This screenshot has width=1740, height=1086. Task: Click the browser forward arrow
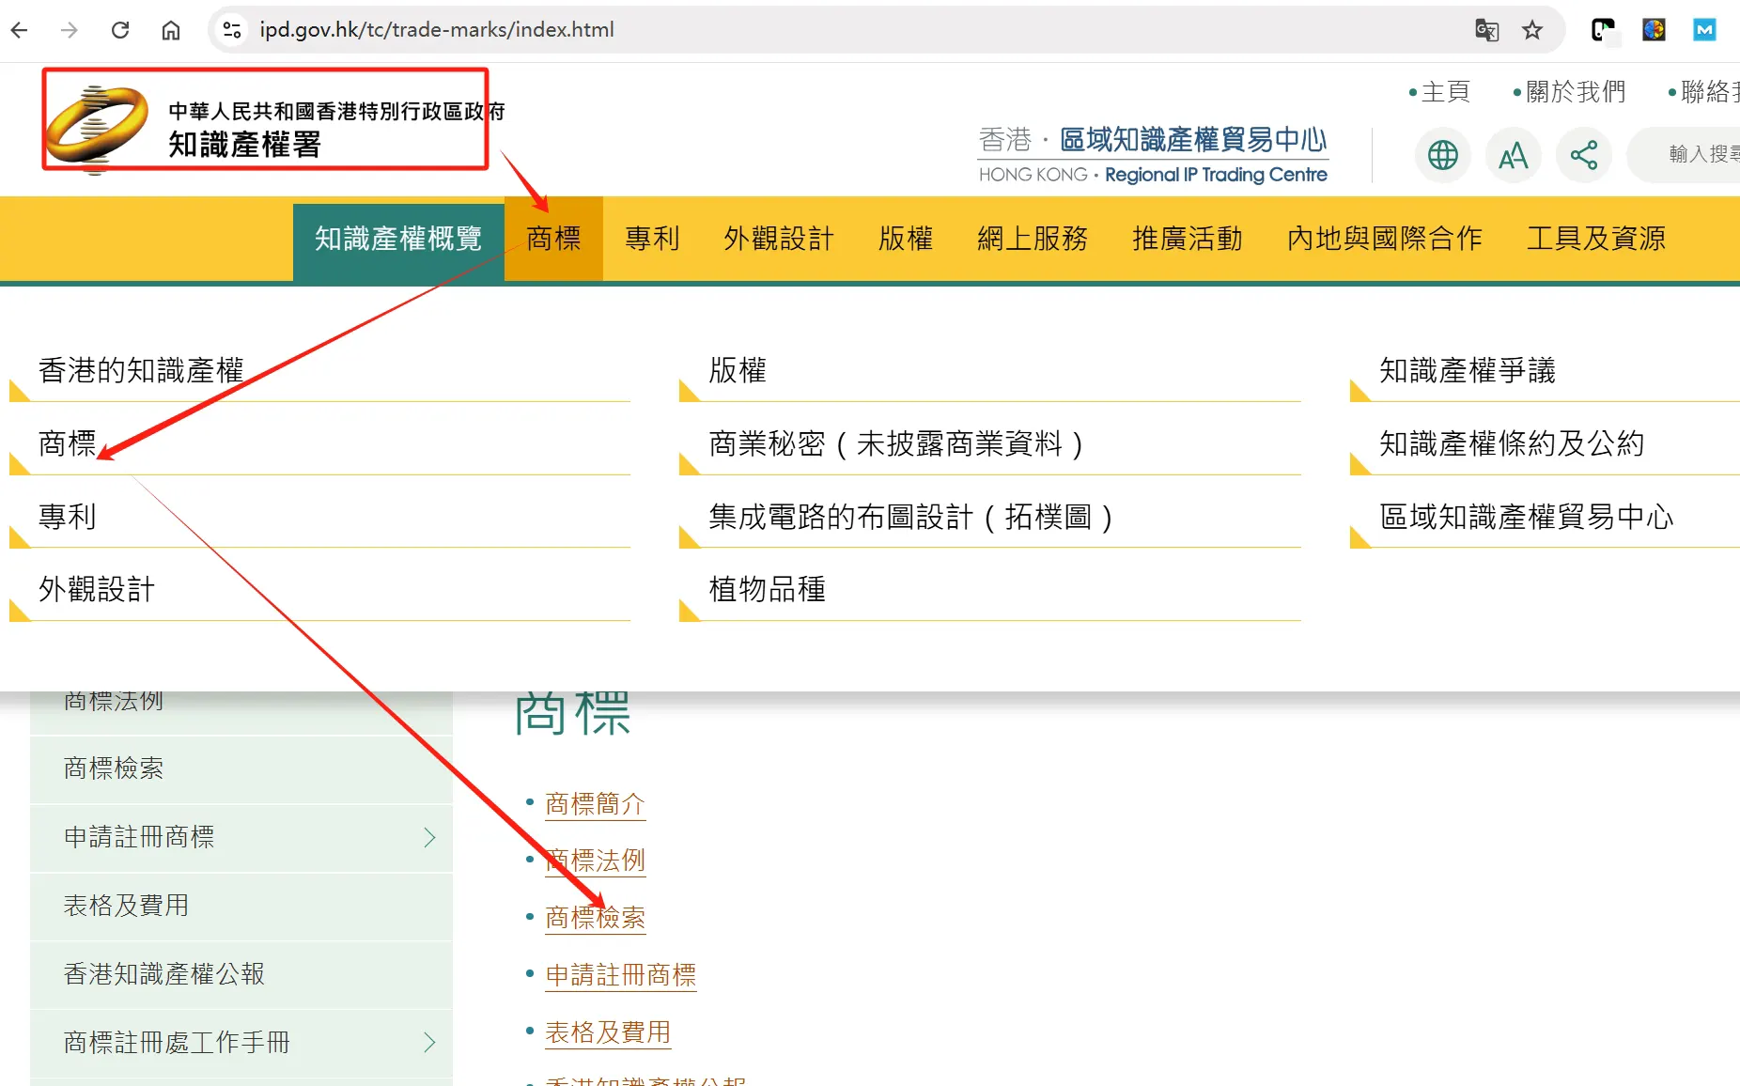(70, 30)
